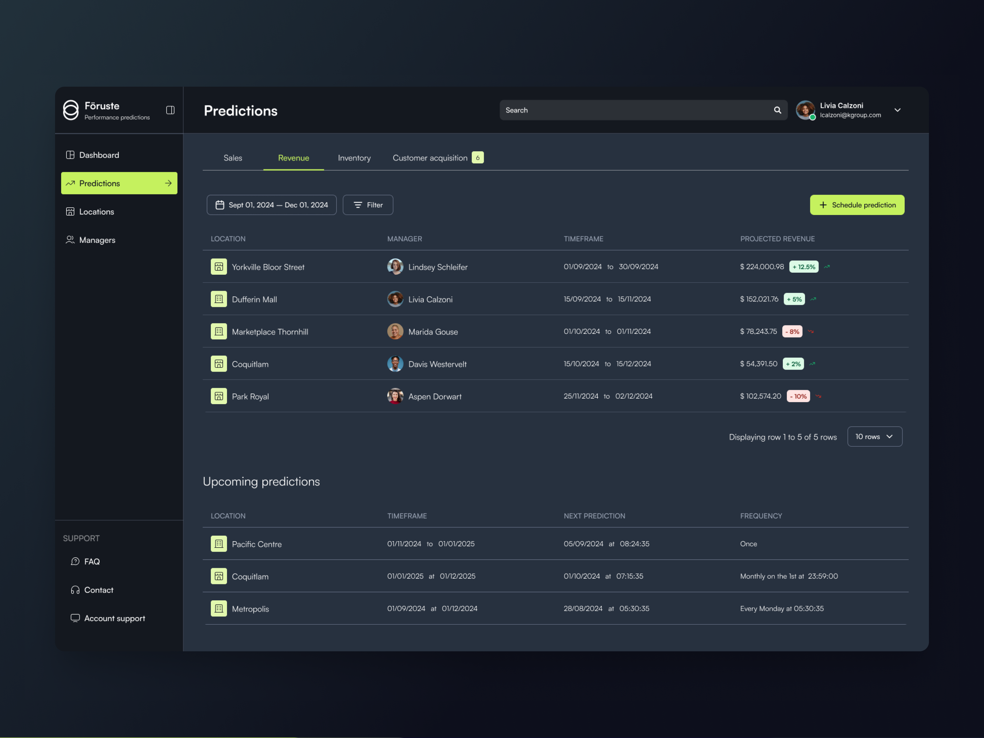Collapse the sidebar with the panel toggle

pyautogui.click(x=170, y=110)
